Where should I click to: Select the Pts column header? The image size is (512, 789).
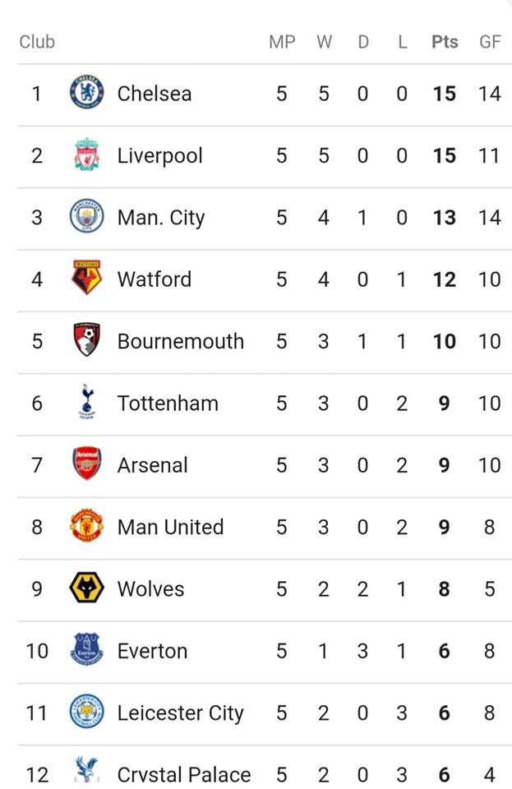point(445,42)
